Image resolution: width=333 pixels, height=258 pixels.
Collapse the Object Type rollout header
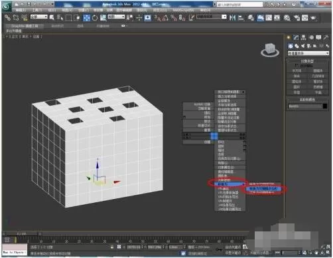click(x=307, y=61)
